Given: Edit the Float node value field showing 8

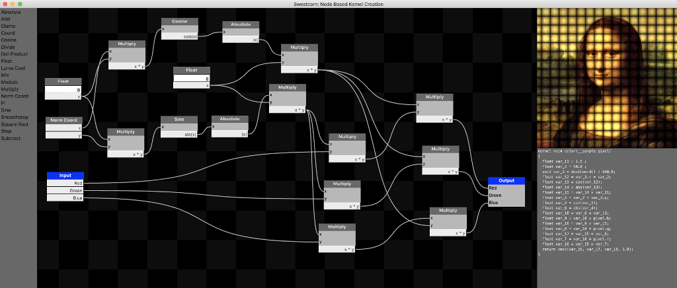Looking at the screenshot, I should 192,79.
